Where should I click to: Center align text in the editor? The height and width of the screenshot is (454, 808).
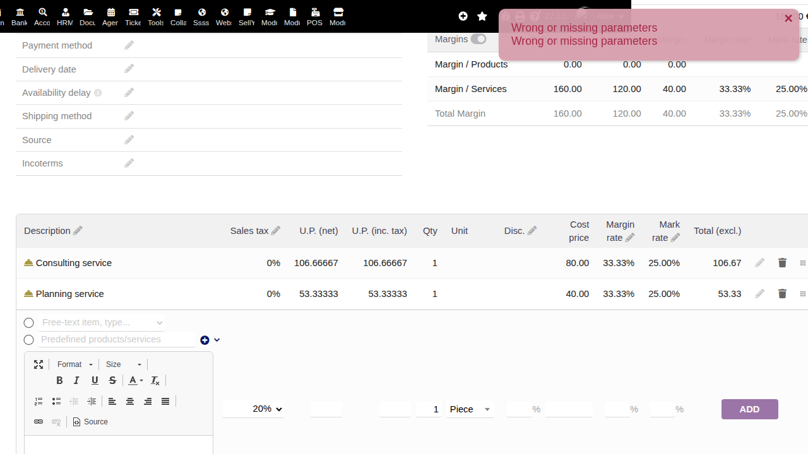click(130, 402)
